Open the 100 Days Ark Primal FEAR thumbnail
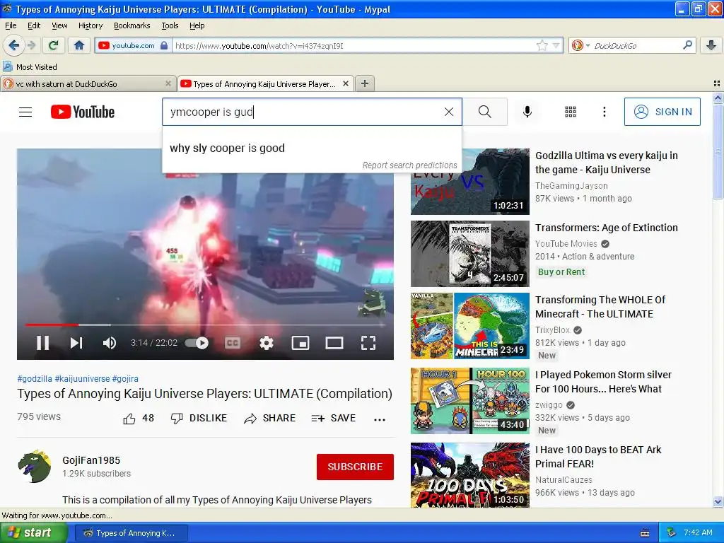Image resolution: width=724 pixels, height=543 pixels. 470,476
